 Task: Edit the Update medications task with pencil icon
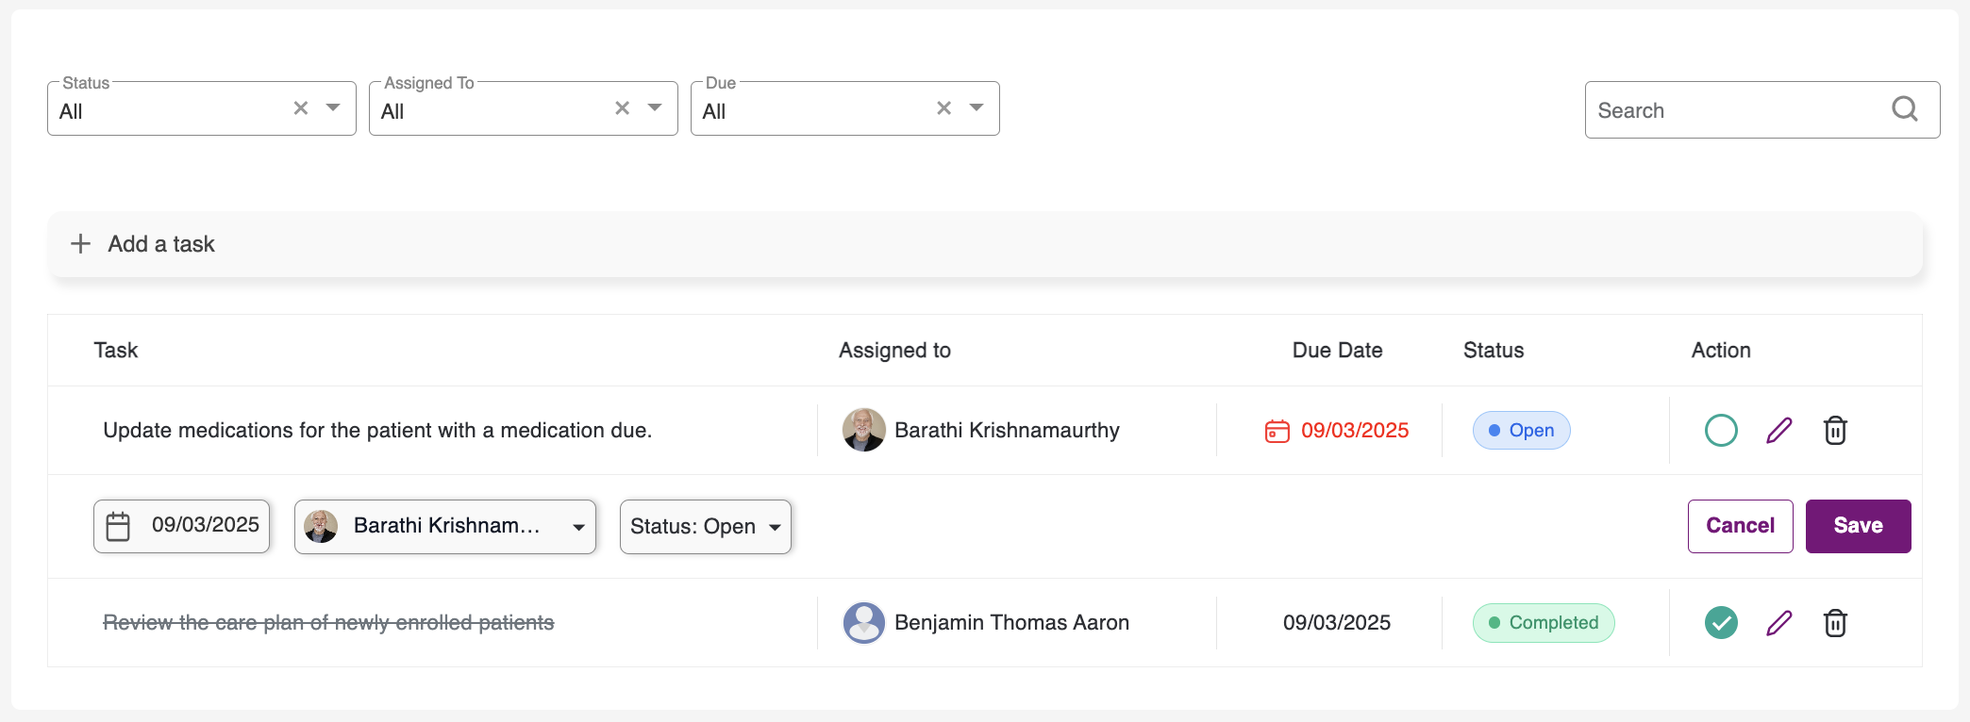[x=1778, y=431]
